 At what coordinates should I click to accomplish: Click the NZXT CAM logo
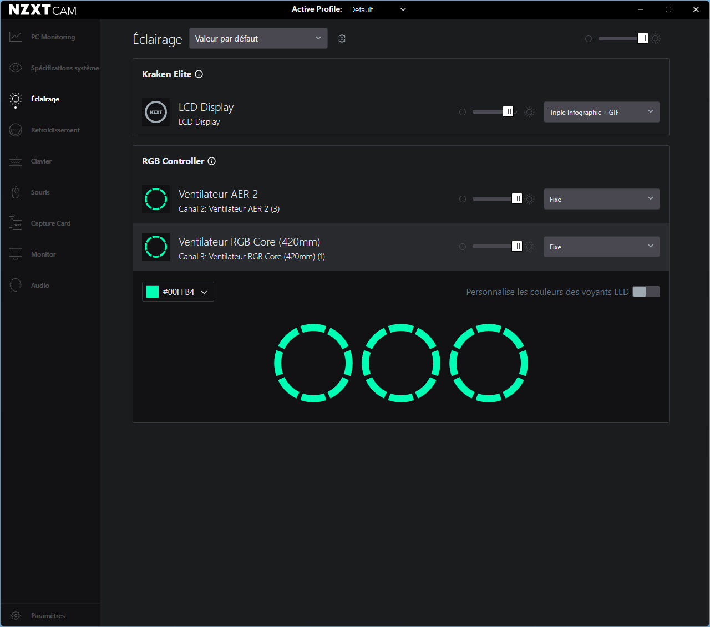coord(43,9)
